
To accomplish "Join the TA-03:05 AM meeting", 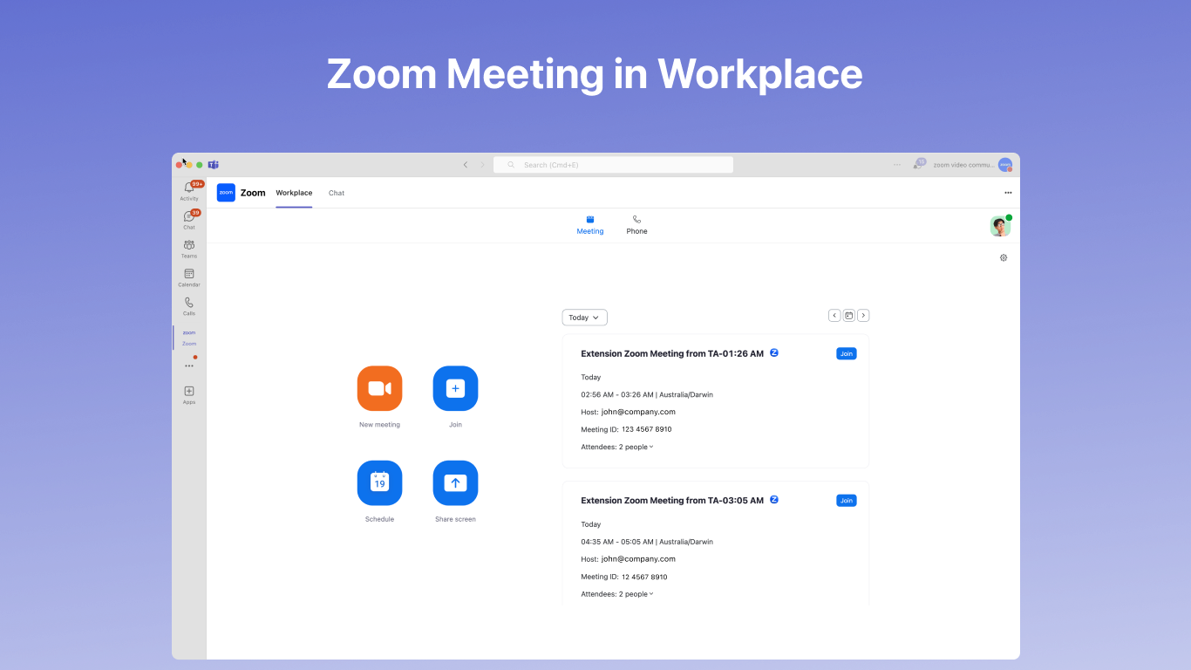I will 847,501.
